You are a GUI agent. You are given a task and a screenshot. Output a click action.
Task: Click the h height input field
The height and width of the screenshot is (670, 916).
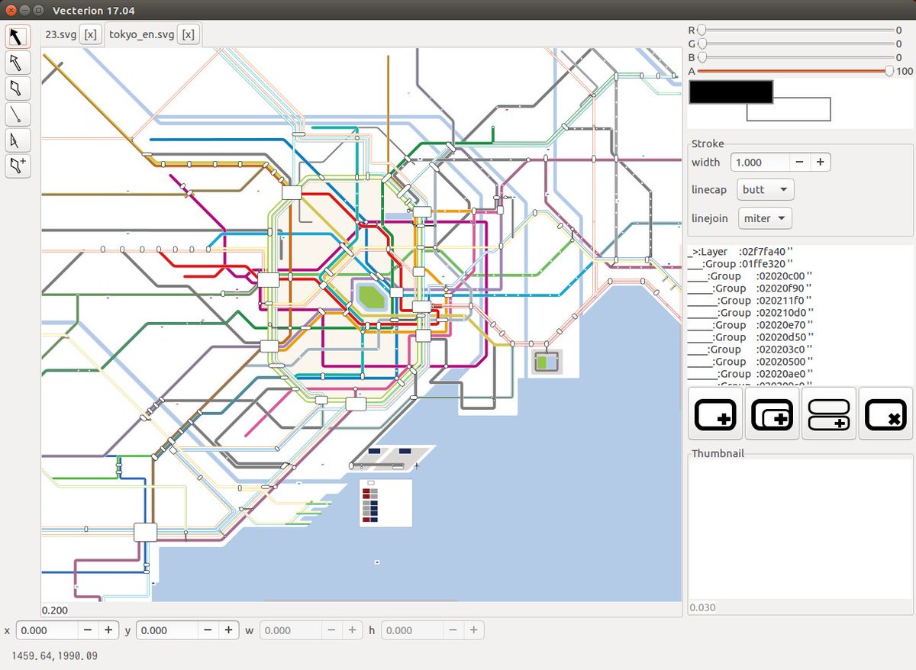[x=412, y=630]
